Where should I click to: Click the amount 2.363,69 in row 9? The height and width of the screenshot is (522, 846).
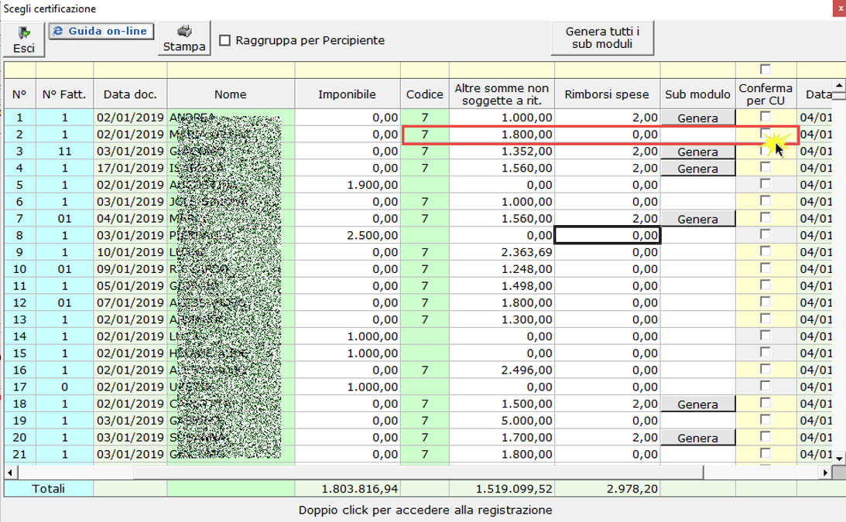[526, 252]
